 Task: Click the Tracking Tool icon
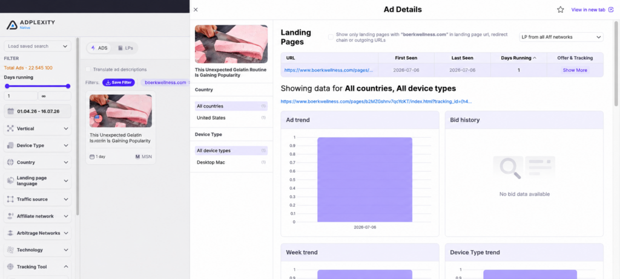(x=10, y=267)
